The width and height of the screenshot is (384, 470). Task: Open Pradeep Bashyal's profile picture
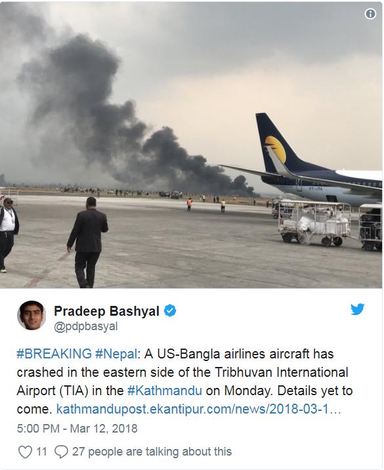31,315
